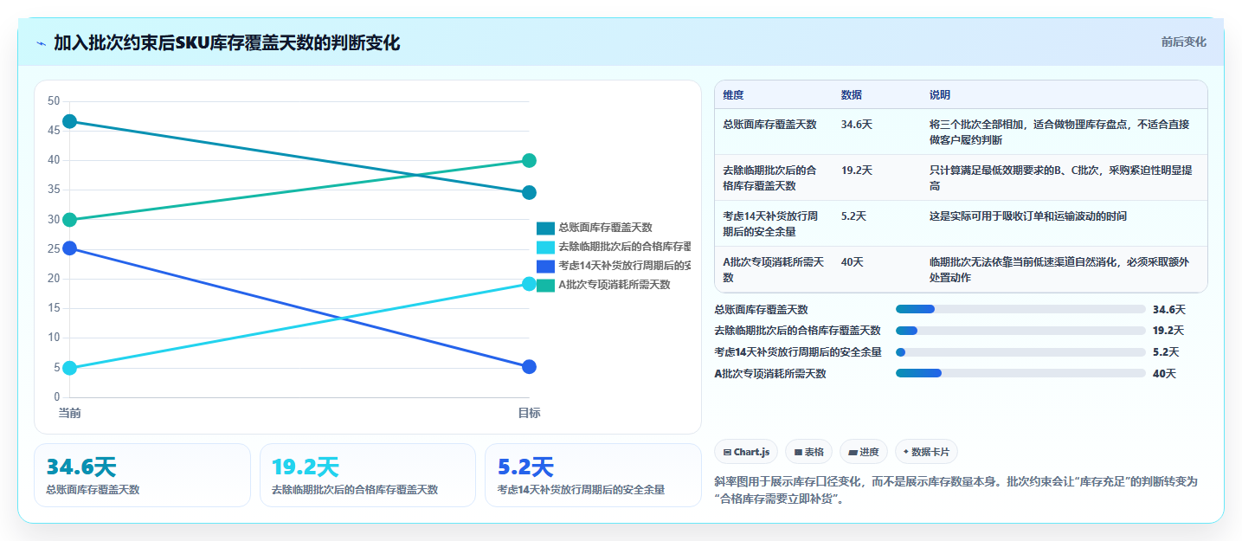
Task: Click table cell 34.6天
Action: click(856, 125)
